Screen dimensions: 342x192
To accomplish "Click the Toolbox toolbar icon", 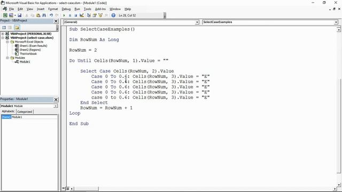I will (x=106, y=15).
